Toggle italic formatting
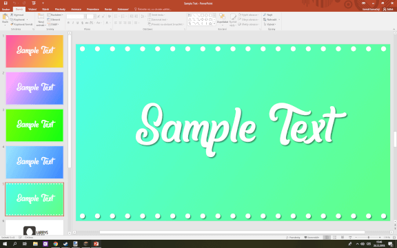Image resolution: width=397 pixels, height=248 pixels. [73, 23]
